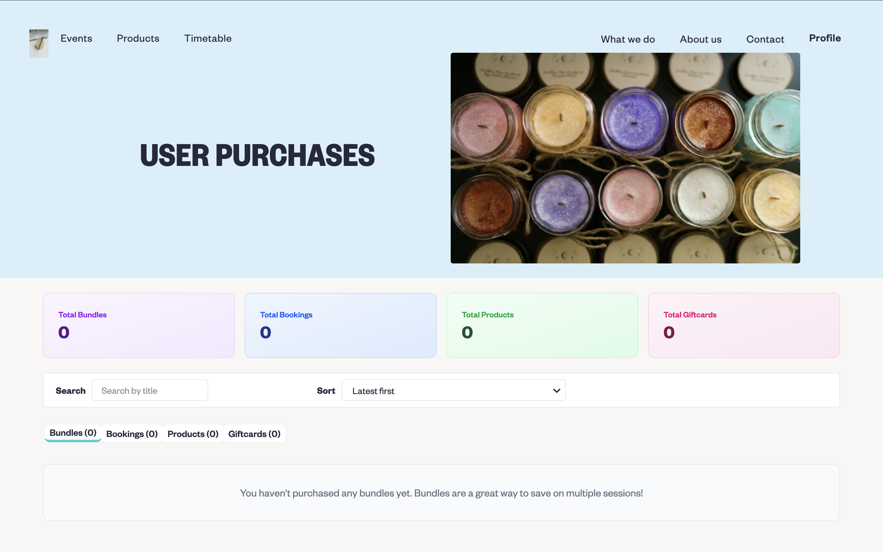Screen dimensions: 883x552
Task: Click the site logo thumbnail
Action: [x=39, y=43]
